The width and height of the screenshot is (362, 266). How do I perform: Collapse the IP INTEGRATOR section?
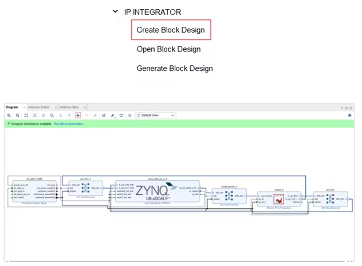click(x=115, y=12)
